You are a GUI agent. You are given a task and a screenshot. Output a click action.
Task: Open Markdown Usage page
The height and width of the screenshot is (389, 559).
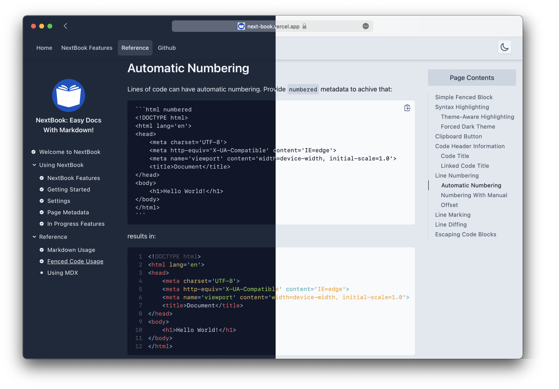click(x=71, y=250)
